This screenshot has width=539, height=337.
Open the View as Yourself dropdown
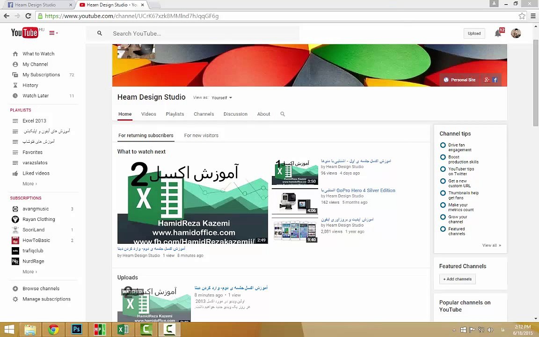point(222,98)
